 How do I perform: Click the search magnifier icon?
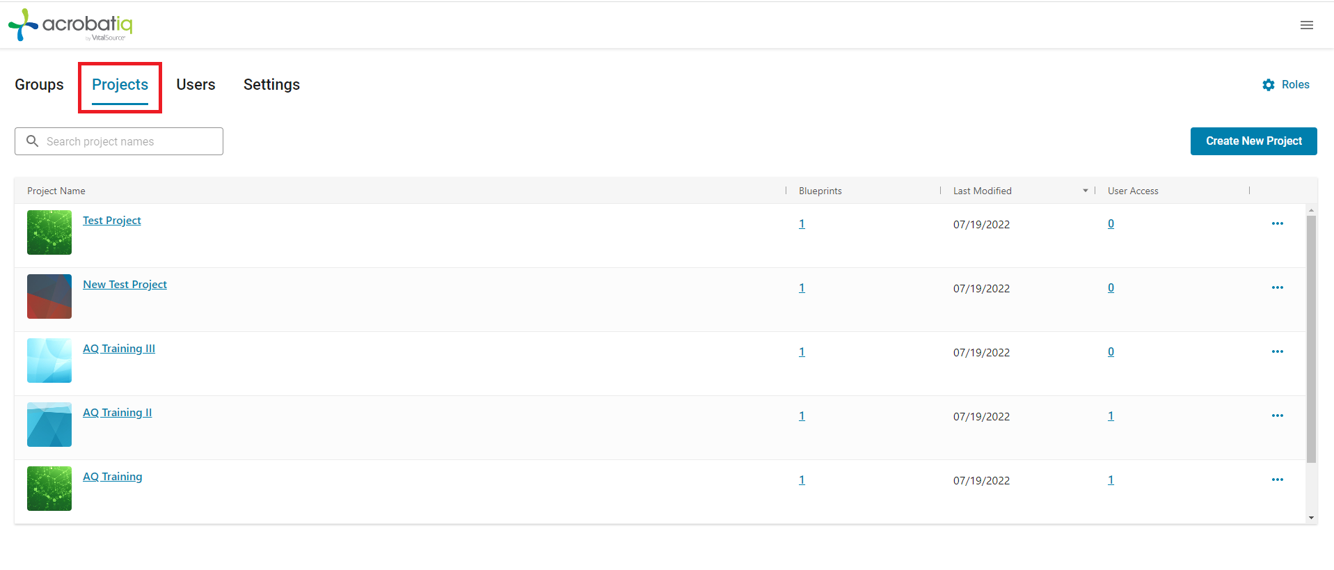(x=32, y=141)
